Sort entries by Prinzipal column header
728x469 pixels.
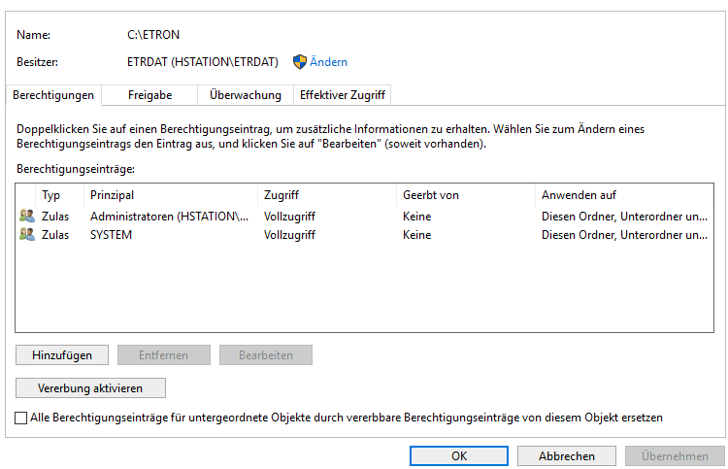point(112,195)
